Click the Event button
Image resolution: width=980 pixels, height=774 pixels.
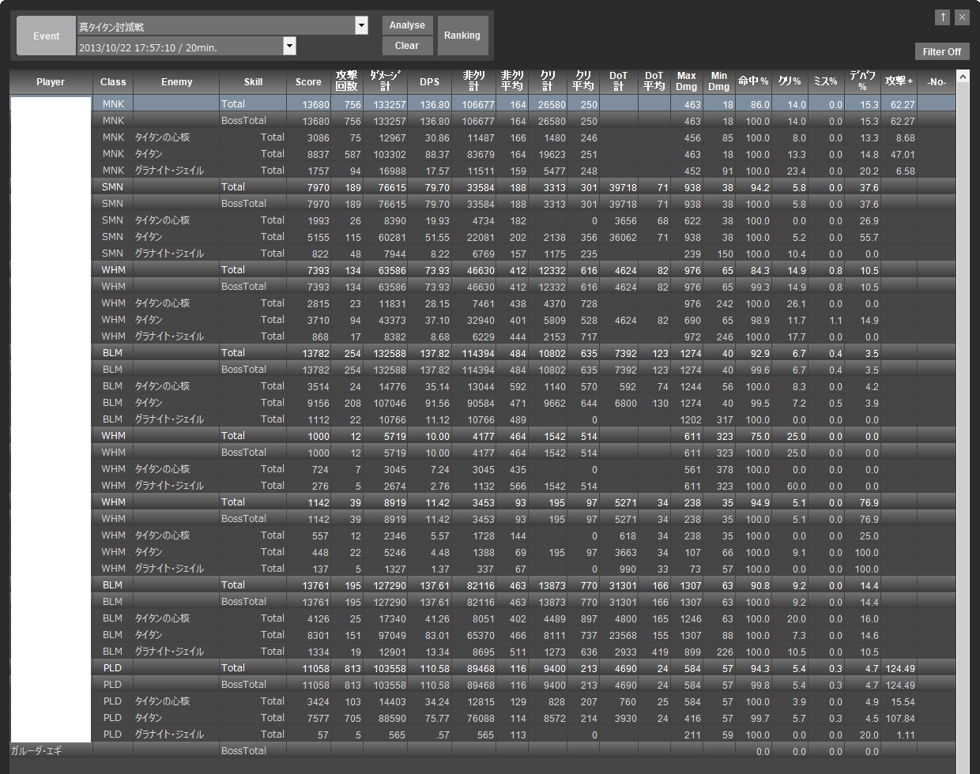46,36
